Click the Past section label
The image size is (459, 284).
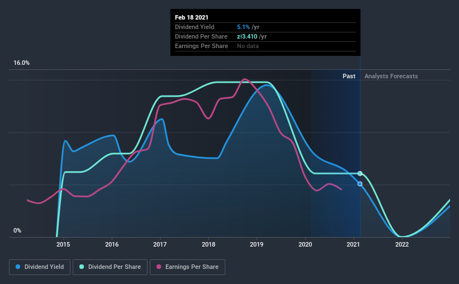(349, 76)
